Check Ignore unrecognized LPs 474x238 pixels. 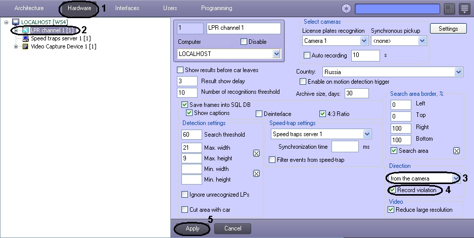[x=185, y=195]
